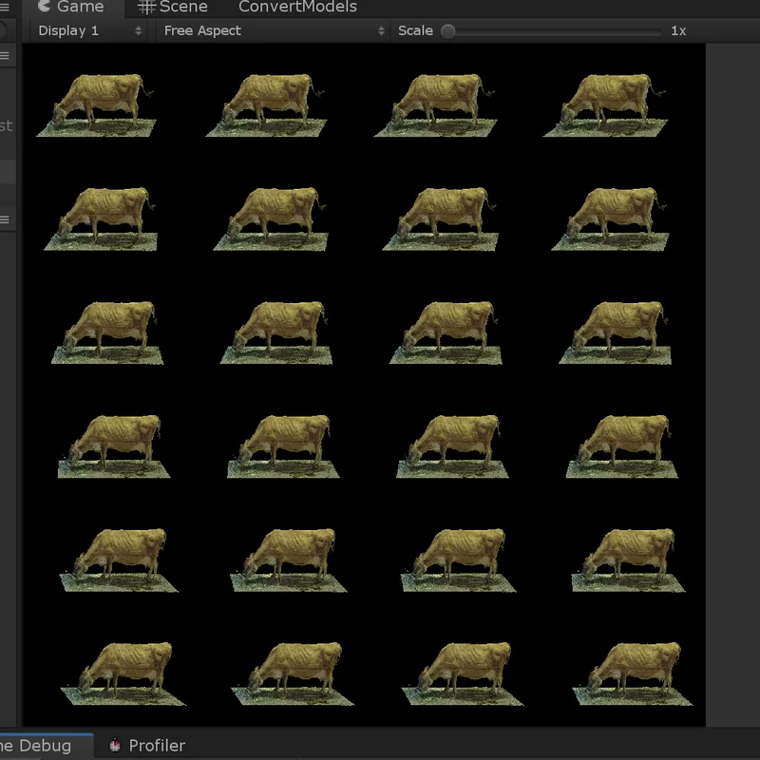
Task: Open the ConvertModels tab
Action: (297, 7)
